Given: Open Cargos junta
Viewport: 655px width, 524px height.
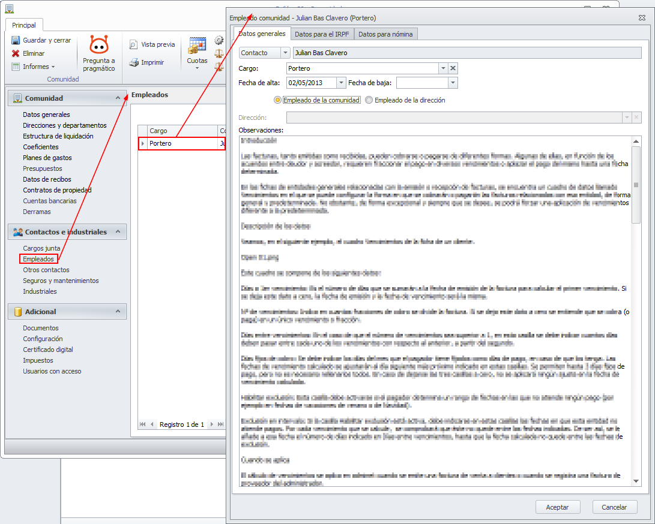Looking at the screenshot, I should (41, 249).
